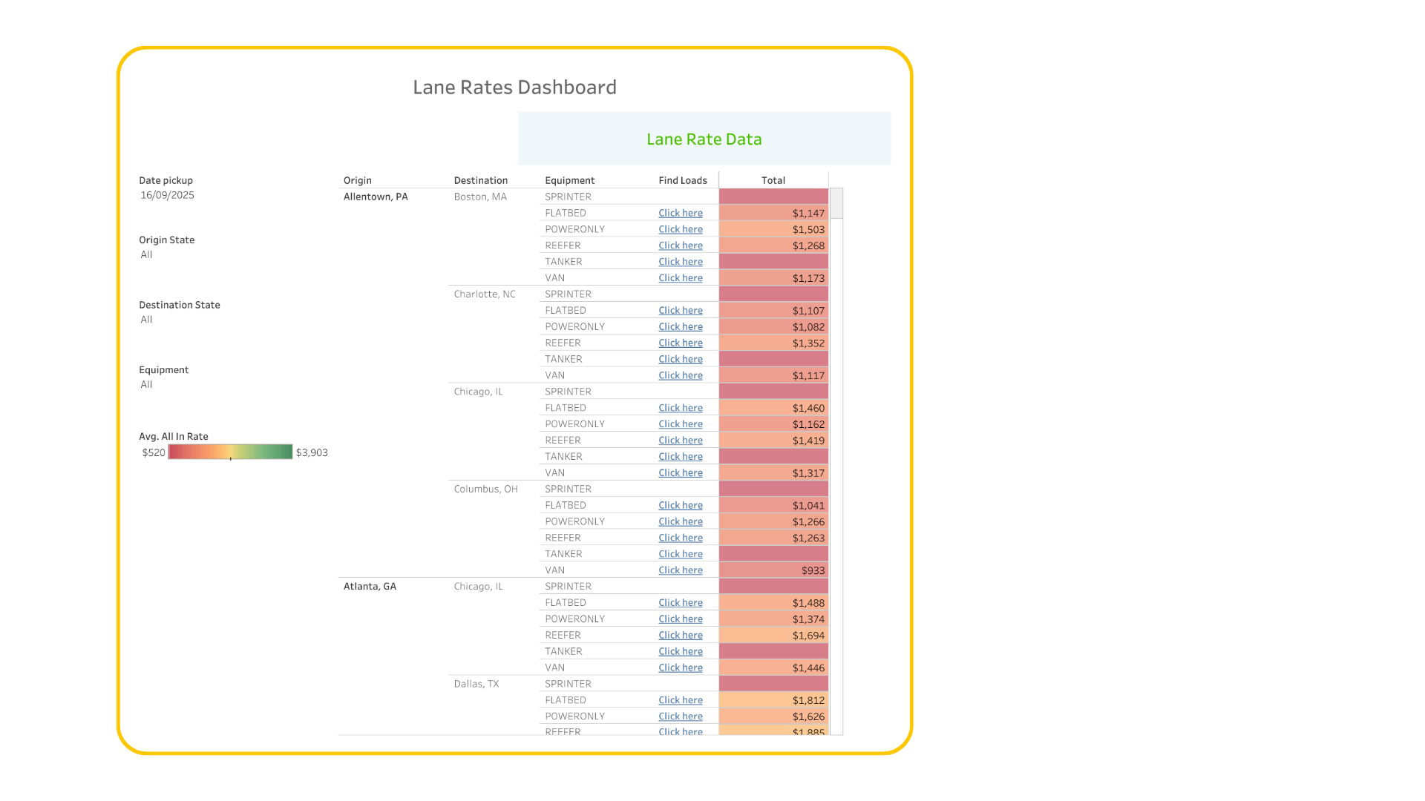Open the Origin State filter dropdown
Viewport: 1425px width, 801px height.
(147, 254)
